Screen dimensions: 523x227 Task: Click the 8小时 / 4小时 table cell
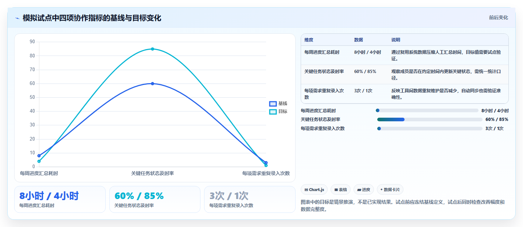pos(368,52)
